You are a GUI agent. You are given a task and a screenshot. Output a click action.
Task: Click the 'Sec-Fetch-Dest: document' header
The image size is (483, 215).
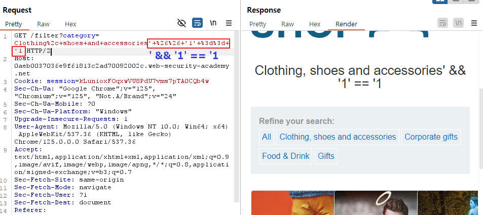point(63,203)
